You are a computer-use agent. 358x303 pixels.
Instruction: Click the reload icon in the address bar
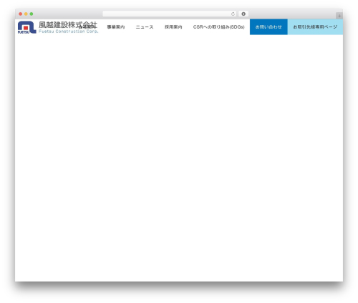233,14
